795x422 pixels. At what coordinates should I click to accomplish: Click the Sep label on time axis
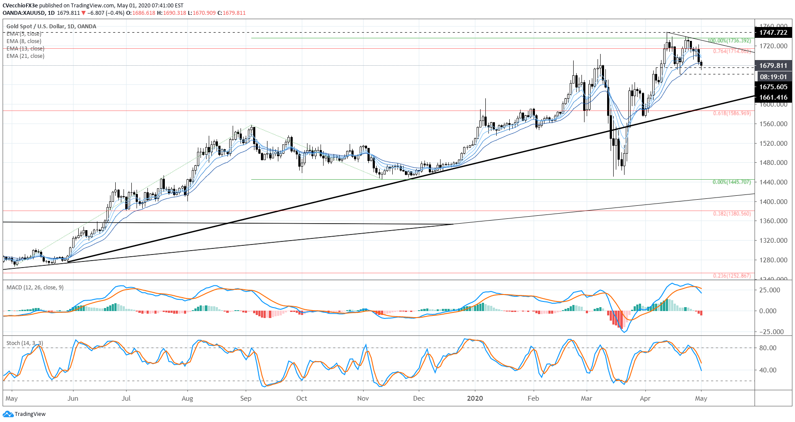[x=246, y=399]
